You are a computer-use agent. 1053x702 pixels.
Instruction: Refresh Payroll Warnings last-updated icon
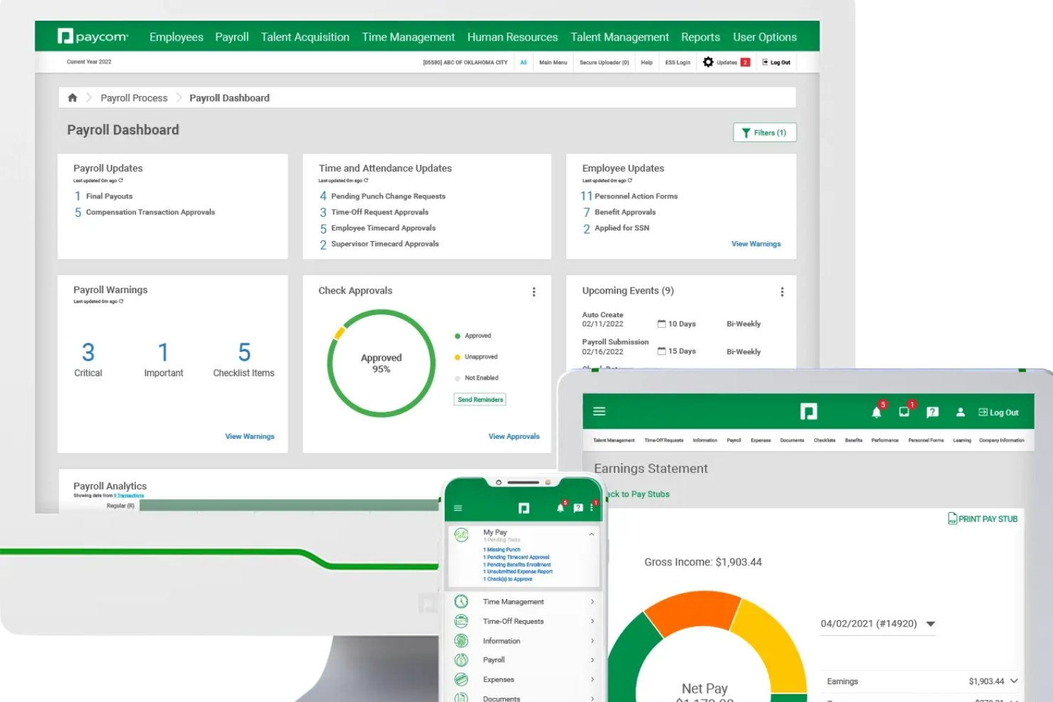click(x=121, y=302)
